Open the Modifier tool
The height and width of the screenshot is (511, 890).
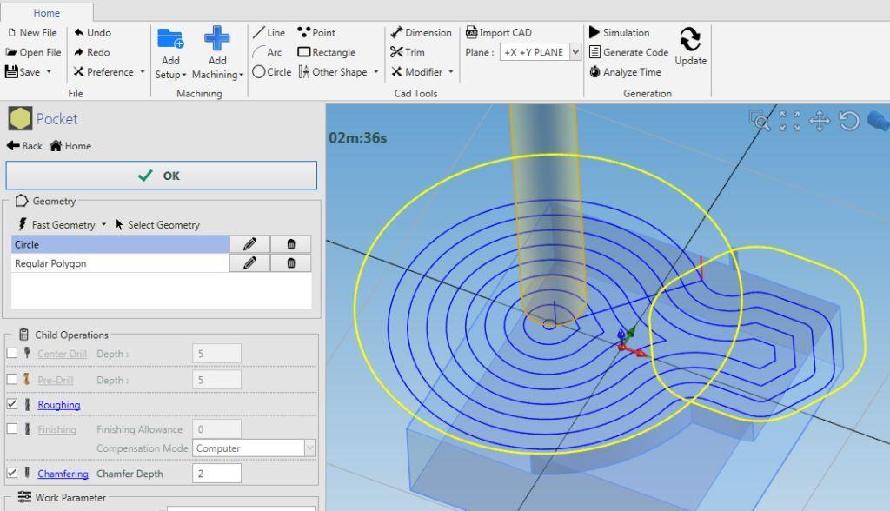coord(416,72)
